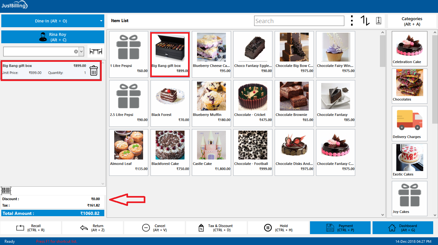Expand the customer search combo arrow
The height and width of the screenshot is (245, 438).
coord(81,51)
